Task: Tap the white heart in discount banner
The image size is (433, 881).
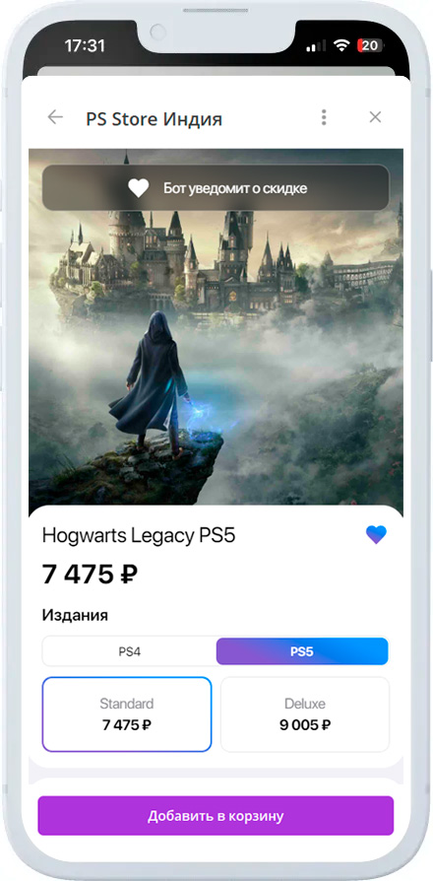Action: [138, 188]
